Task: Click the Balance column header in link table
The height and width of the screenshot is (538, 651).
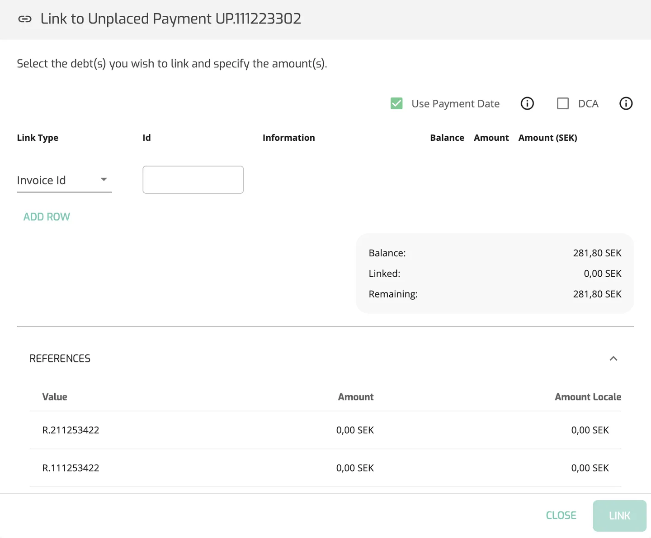Action: (x=447, y=138)
